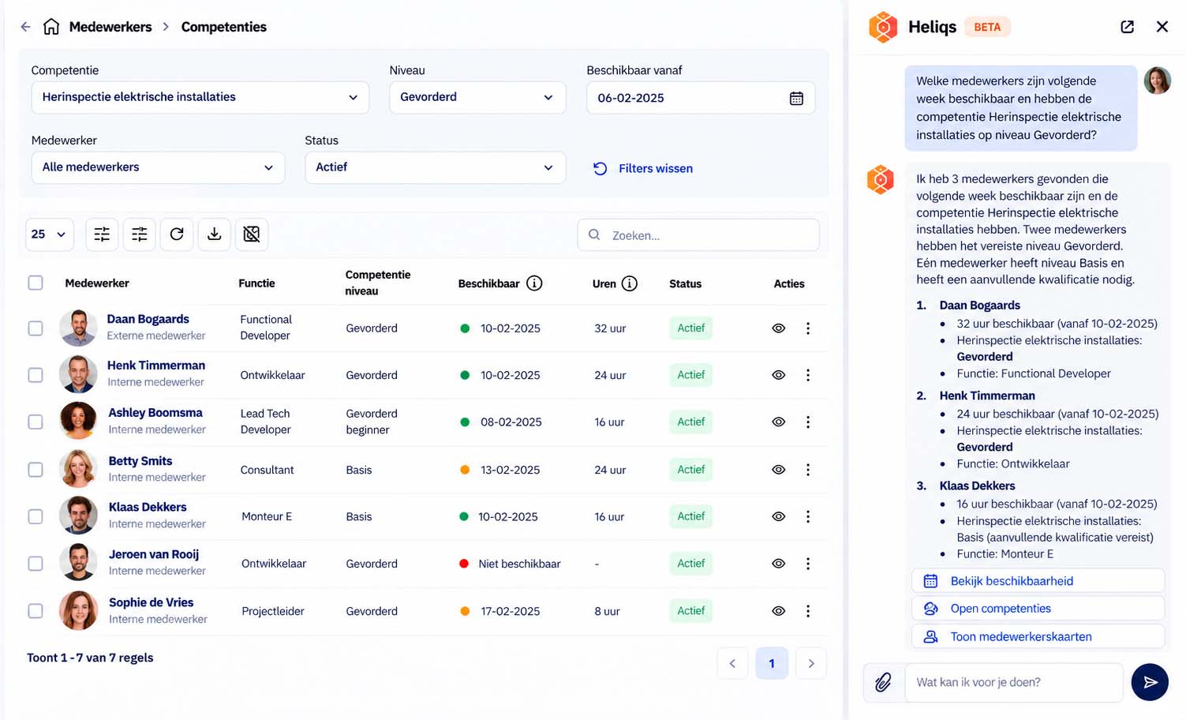Click info icon next to Uren
The image size is (1186, 720).
pyautogui.click(x=629, y=283)
